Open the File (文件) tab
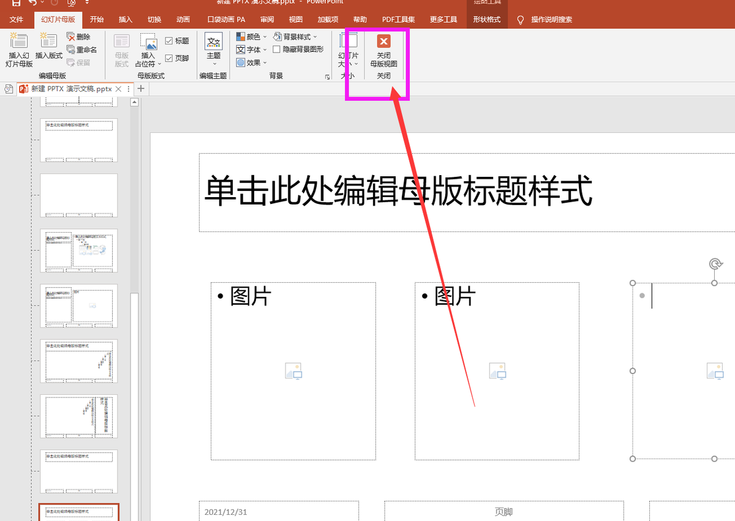This screenshot has width=735, height=521. point(17,20)
